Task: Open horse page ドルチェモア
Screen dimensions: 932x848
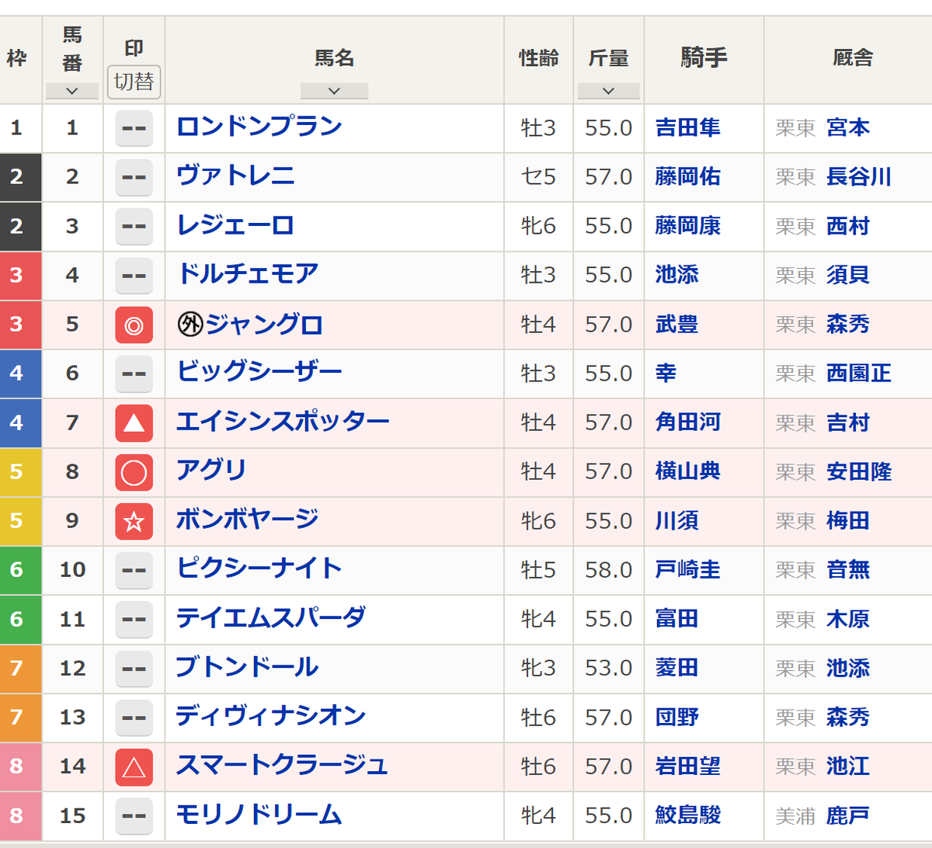Action: 248,274
